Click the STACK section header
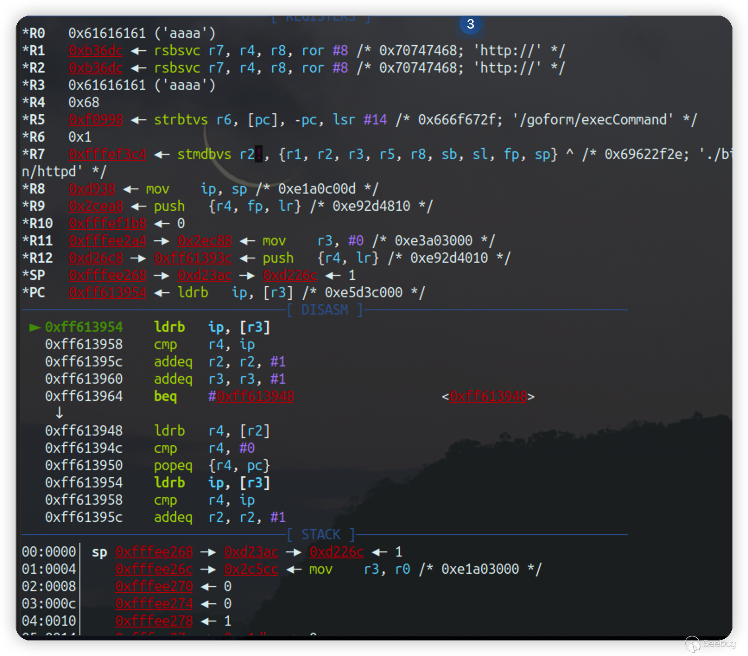Image resolution: width=748 pixels, height=656 pixels. point(321,535)
